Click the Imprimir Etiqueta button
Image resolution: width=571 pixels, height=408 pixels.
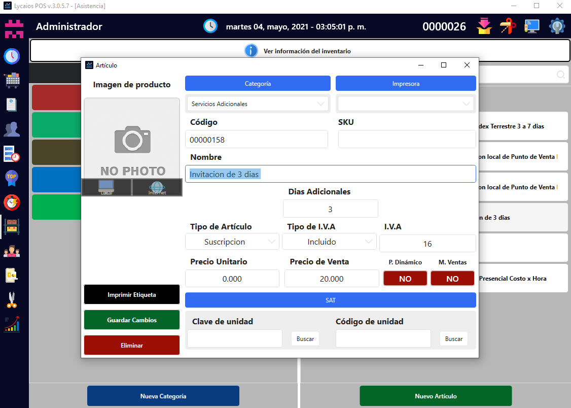(x=132, y=295)
